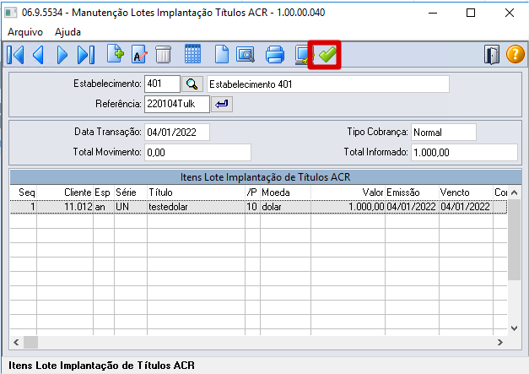Click the dolar currency cell
Image resolution: width=529 pixels, height=374 pixels.
[x=285, y=207]
